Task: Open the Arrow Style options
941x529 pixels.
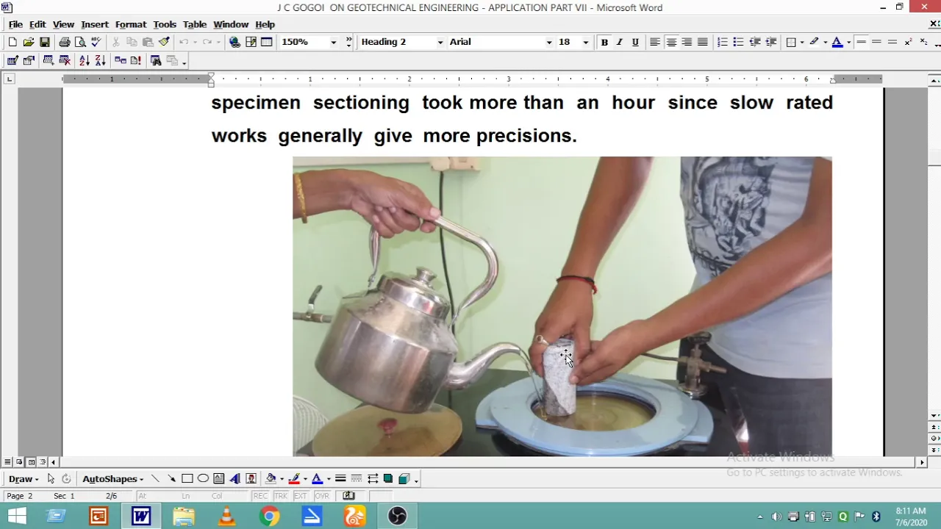Action: pyautogui.click(x=373, y=478)
